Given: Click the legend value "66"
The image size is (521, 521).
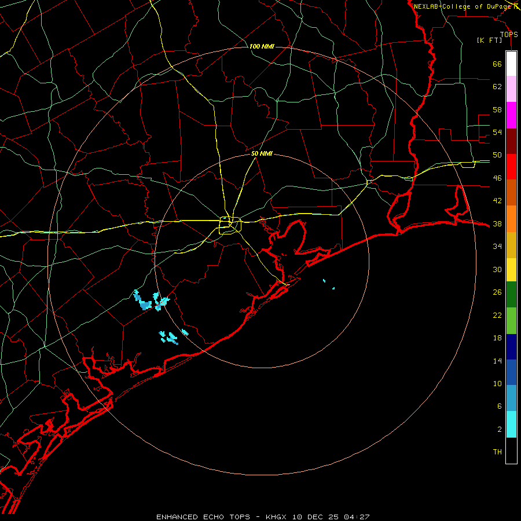Looking at the screenshot, I should point(497,64).
